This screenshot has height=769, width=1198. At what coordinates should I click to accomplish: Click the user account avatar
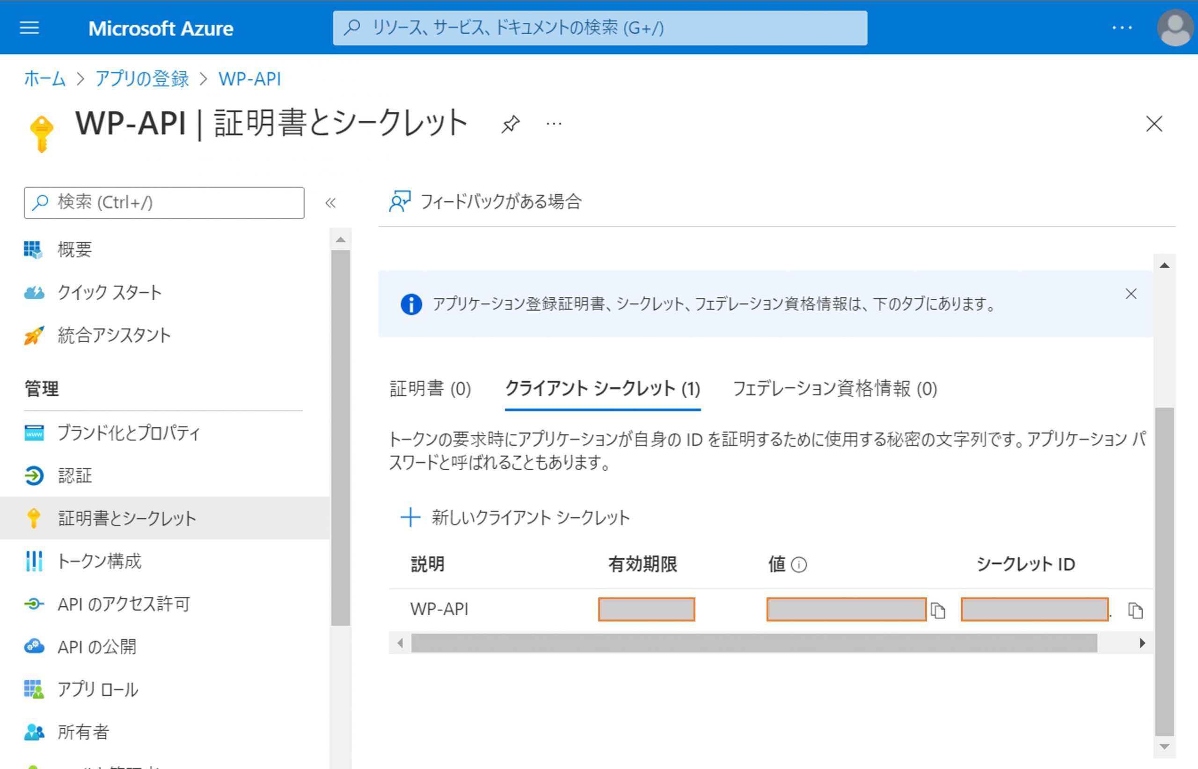click(x=1175, y=28)
